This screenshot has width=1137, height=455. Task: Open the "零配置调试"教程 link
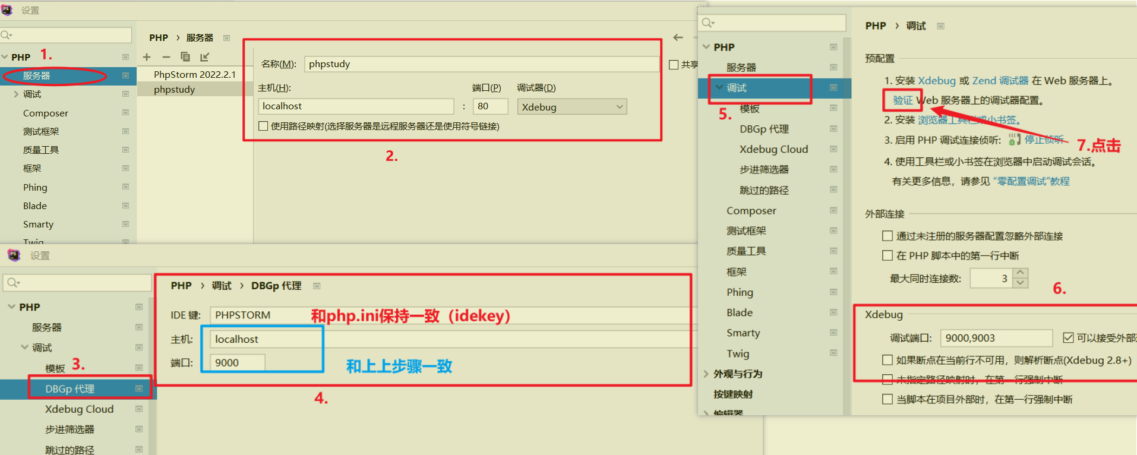1031,181
